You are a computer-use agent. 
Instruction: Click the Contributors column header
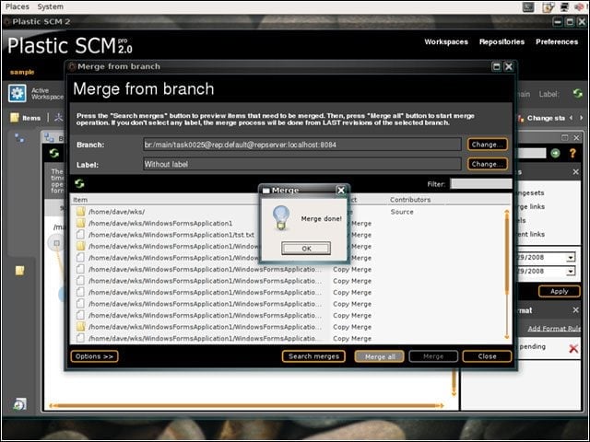[x=410, y=200]
